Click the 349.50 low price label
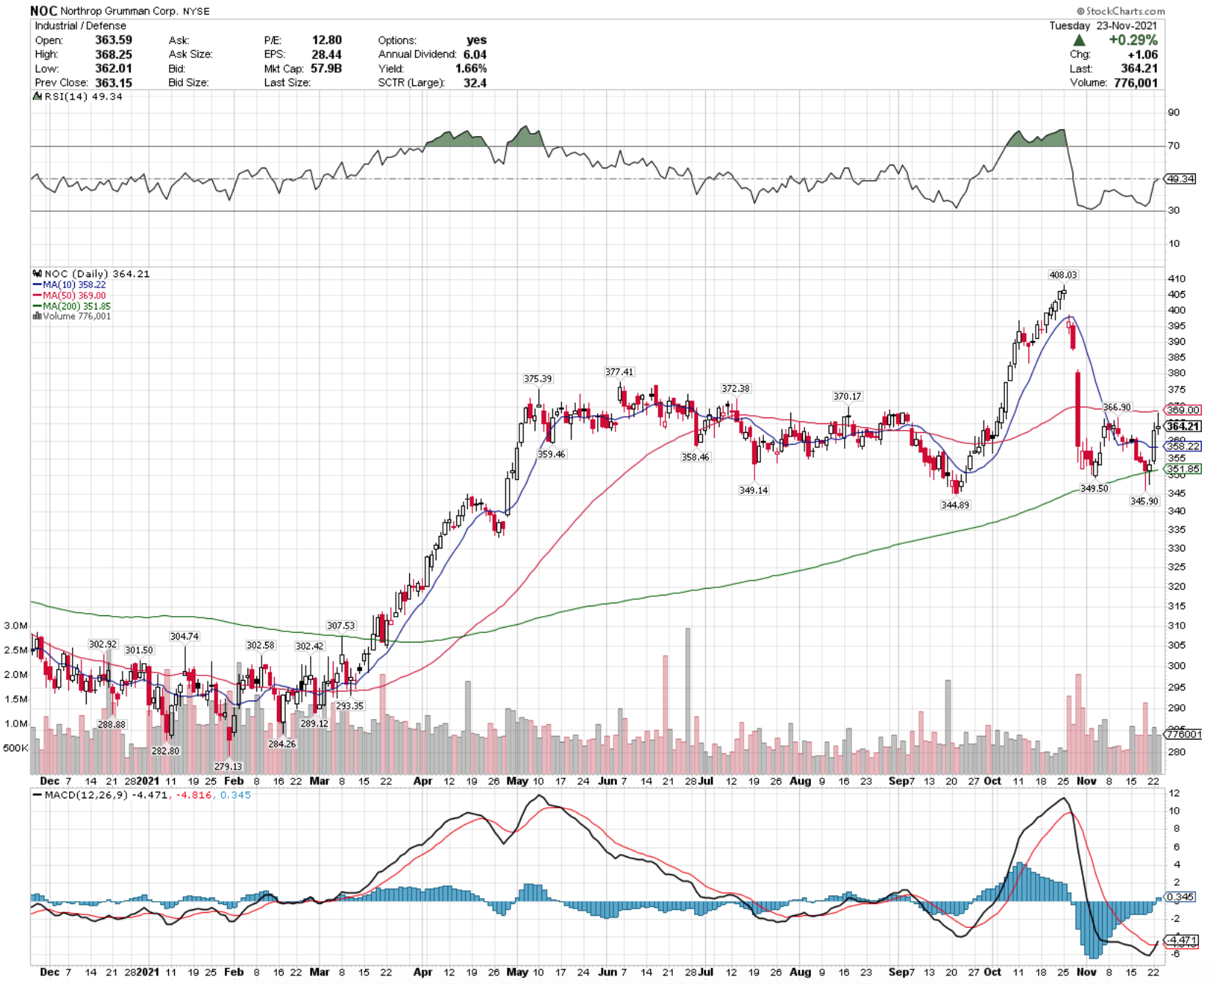This screenshot has width=1215, height=985. [1094, 488]
